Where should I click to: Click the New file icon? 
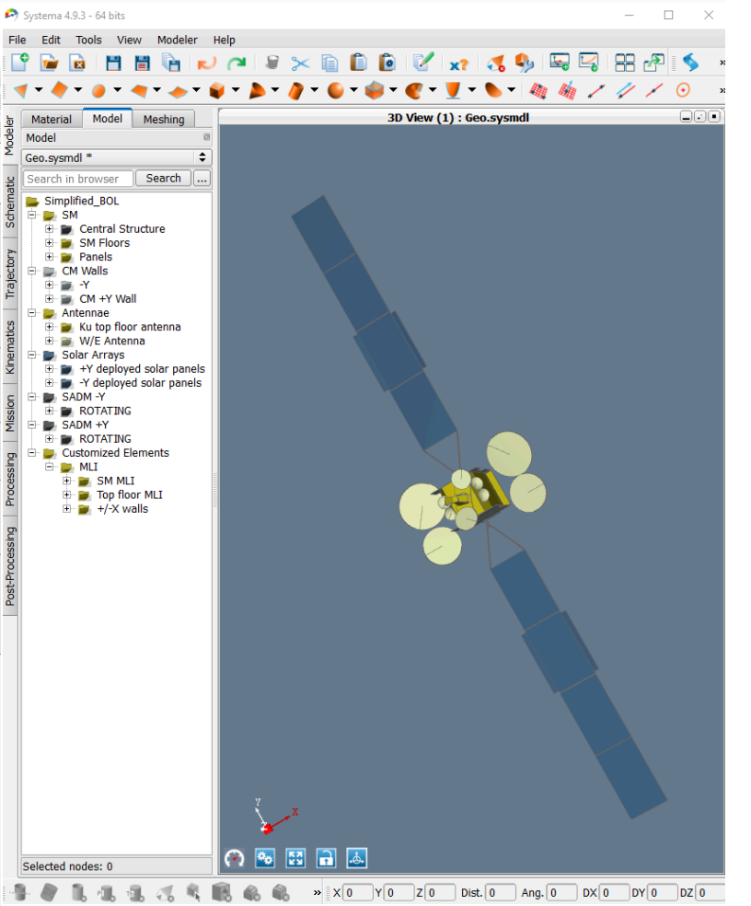pos(19,62)
